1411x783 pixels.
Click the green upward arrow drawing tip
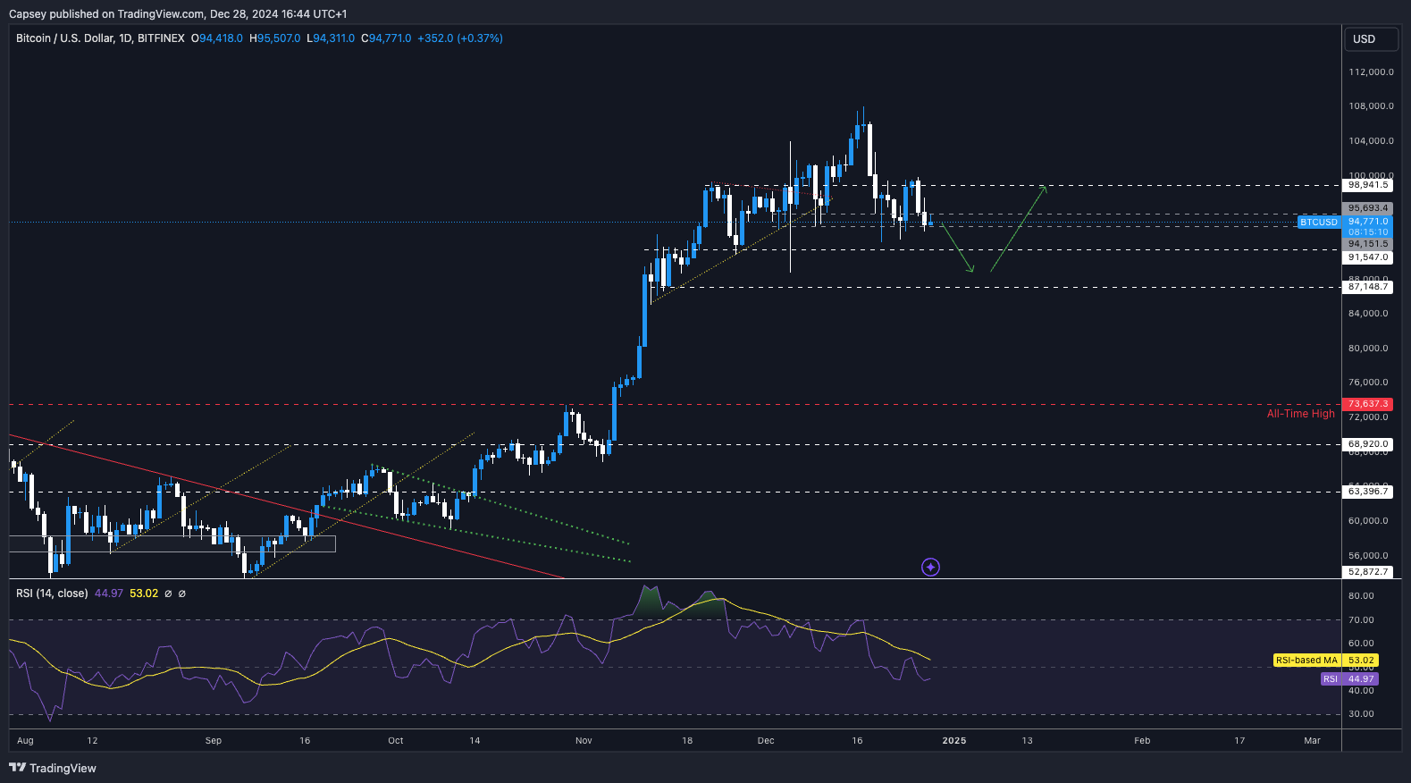click(x=1045, y=187)
